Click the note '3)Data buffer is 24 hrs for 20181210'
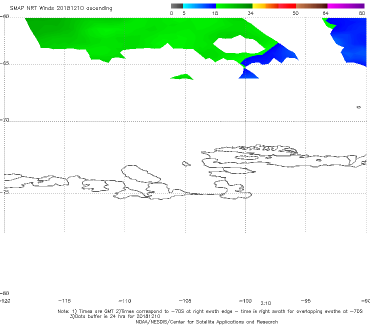Viewport: 370px width, 325px height. 115,316
